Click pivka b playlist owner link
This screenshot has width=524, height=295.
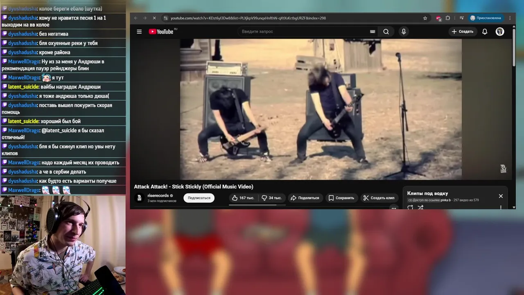pyautogui.click(x=445, y=200)
